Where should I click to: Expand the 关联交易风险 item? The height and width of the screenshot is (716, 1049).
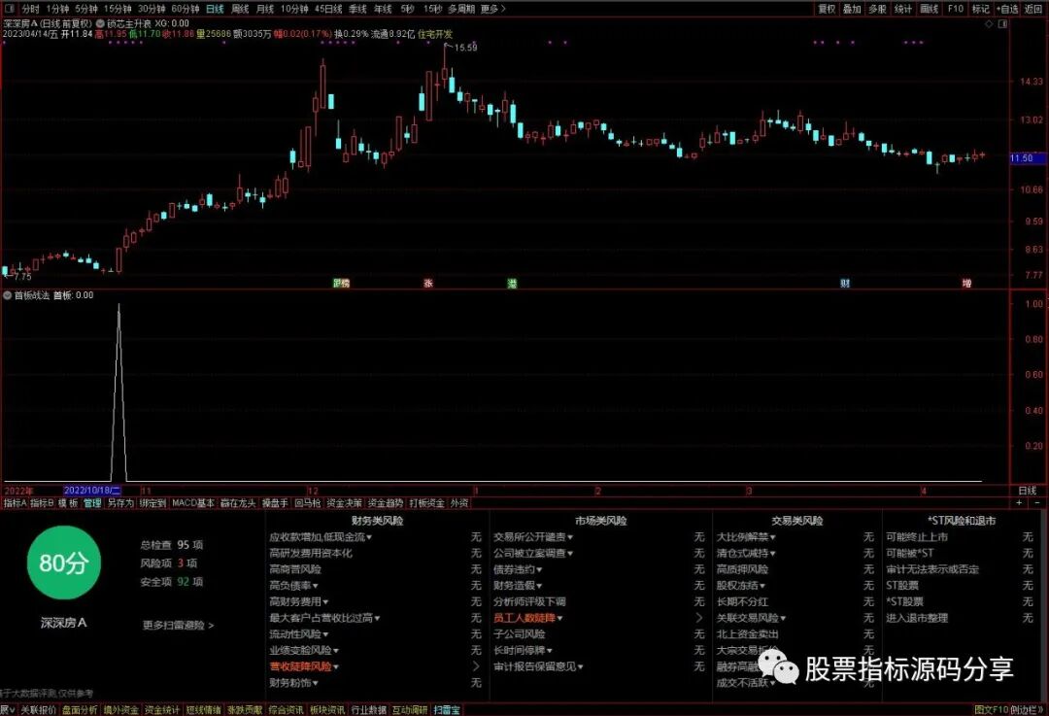[751, 618]
